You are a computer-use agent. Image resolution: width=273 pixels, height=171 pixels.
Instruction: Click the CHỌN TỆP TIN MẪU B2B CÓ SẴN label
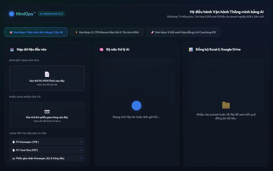pos(28,133)
